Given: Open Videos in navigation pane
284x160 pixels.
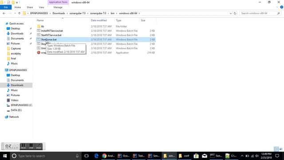Looking at the screenshot, I should pyautogui.click(x=15, y=100).
